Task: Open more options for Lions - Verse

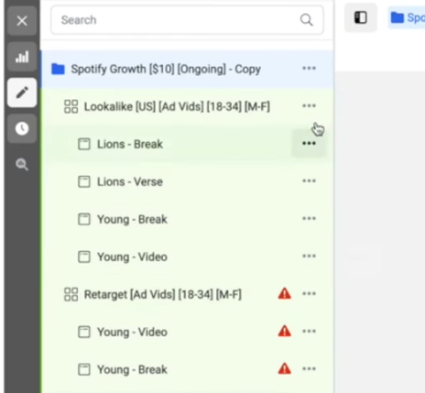Action: [x=309, y=180]
